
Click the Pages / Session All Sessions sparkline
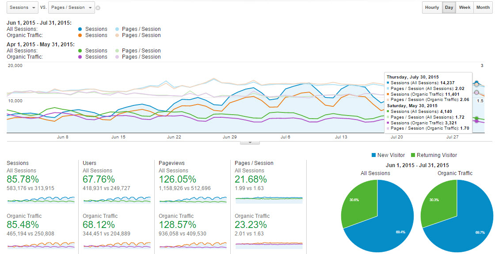269,199
